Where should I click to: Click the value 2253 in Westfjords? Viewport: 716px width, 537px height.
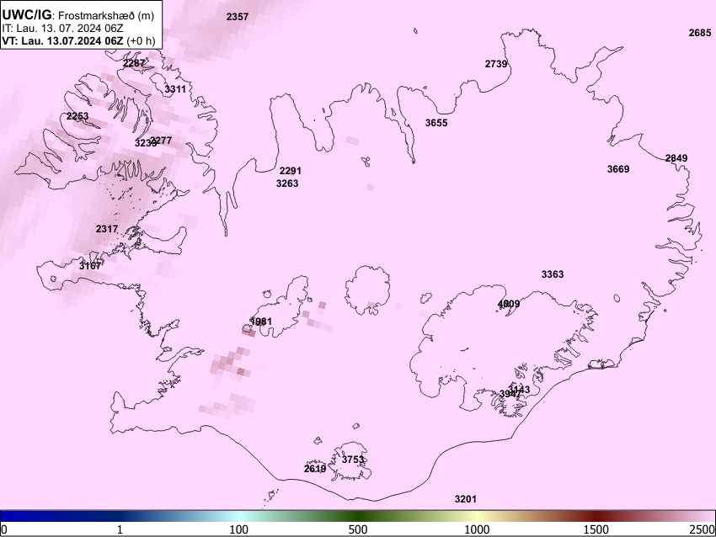77,116
